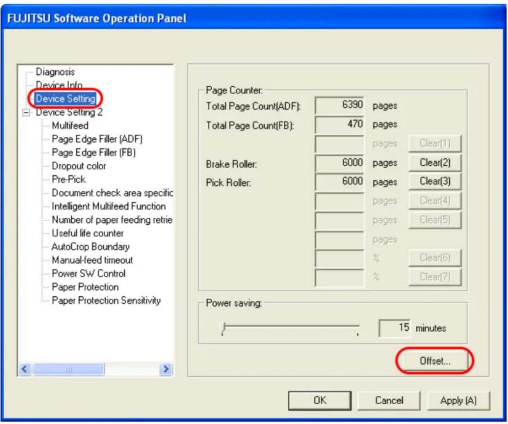Click the tree's right scroll arrow

point(167,369)
